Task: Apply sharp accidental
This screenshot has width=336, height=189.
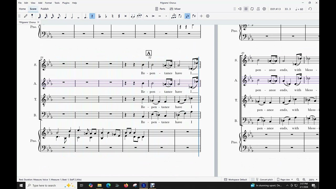Action: coord(119,16)
